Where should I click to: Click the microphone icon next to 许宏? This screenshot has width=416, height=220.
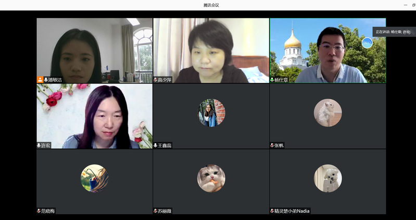point(39,146)
